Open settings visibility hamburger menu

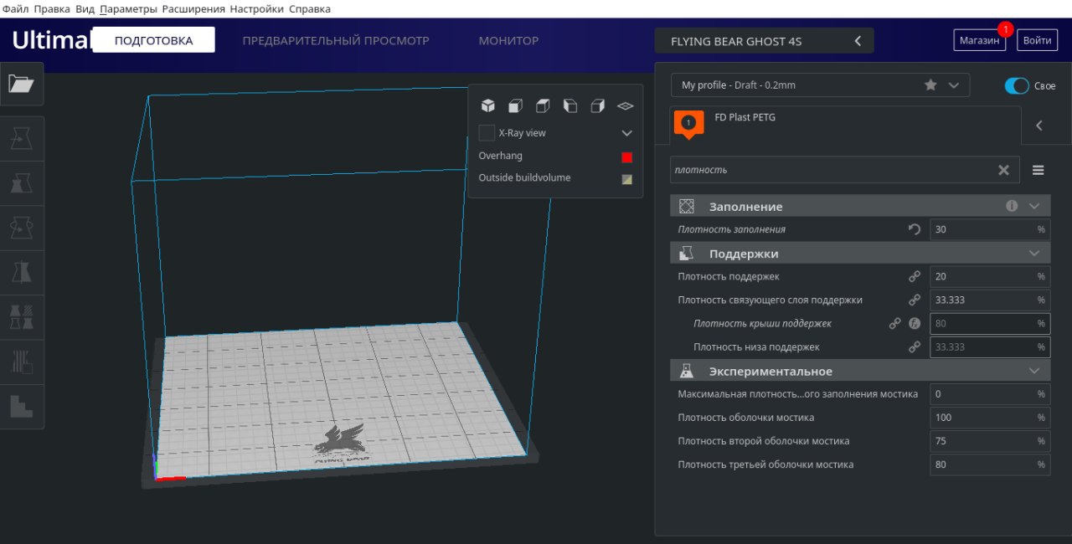[x=1038, y=170]
